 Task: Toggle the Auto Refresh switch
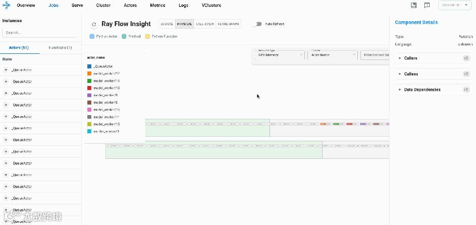coord(257,24)
